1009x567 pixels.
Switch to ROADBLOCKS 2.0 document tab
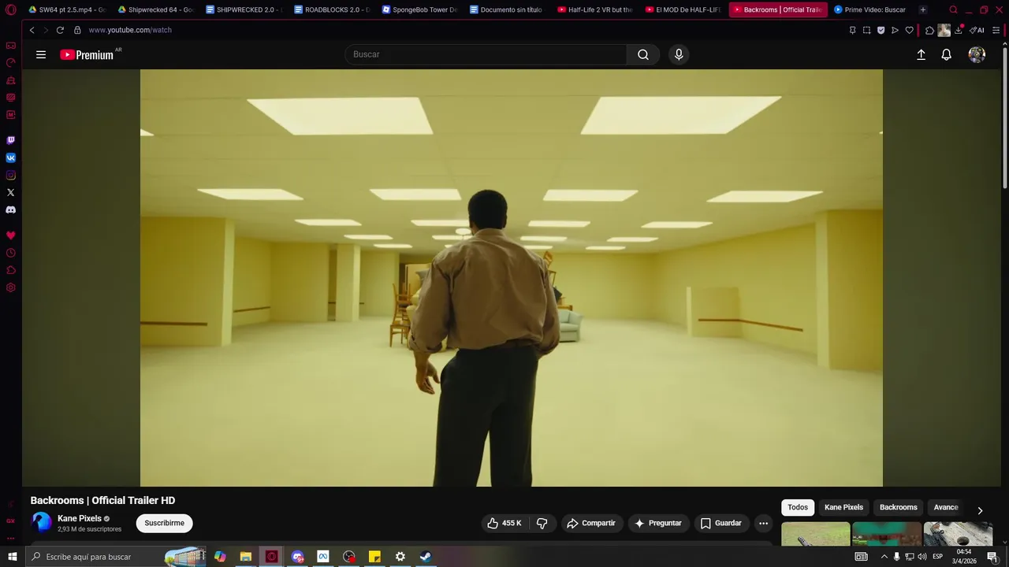click(x=332, y=9)
